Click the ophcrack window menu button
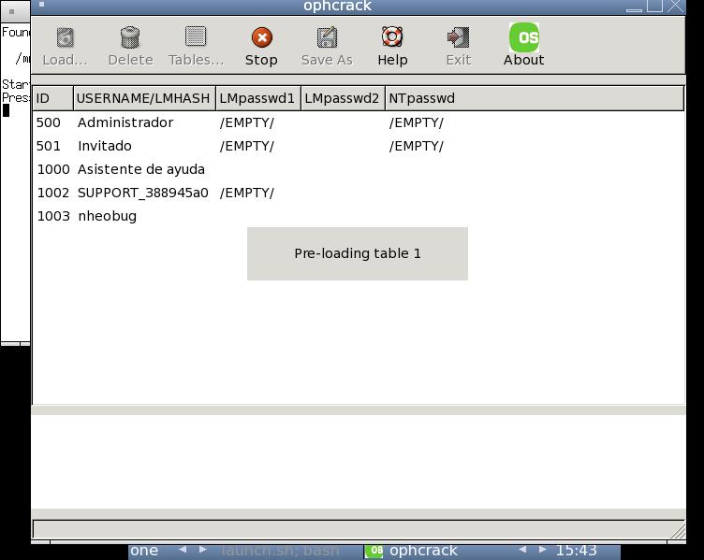 [x=41, y=5]
